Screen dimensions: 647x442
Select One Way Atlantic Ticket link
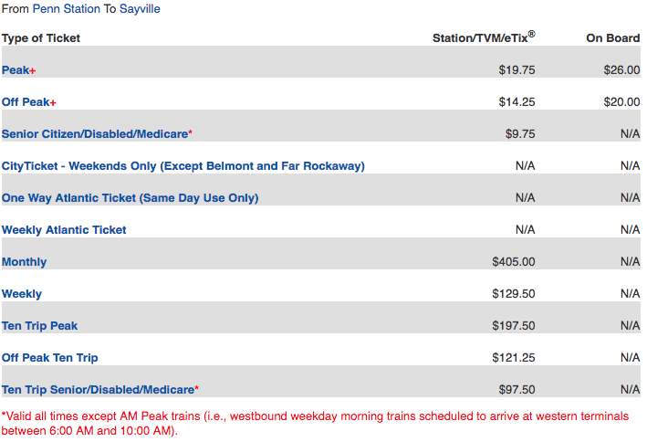[130, 198]
